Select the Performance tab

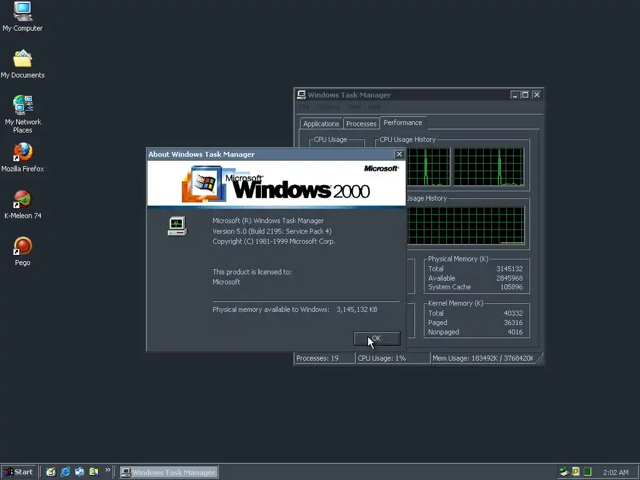[403, 122]
